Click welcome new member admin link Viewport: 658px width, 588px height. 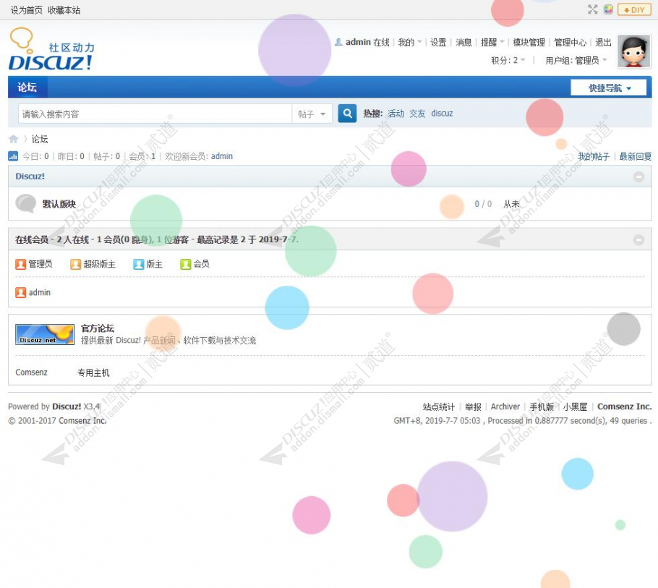[x=221, y=156]
